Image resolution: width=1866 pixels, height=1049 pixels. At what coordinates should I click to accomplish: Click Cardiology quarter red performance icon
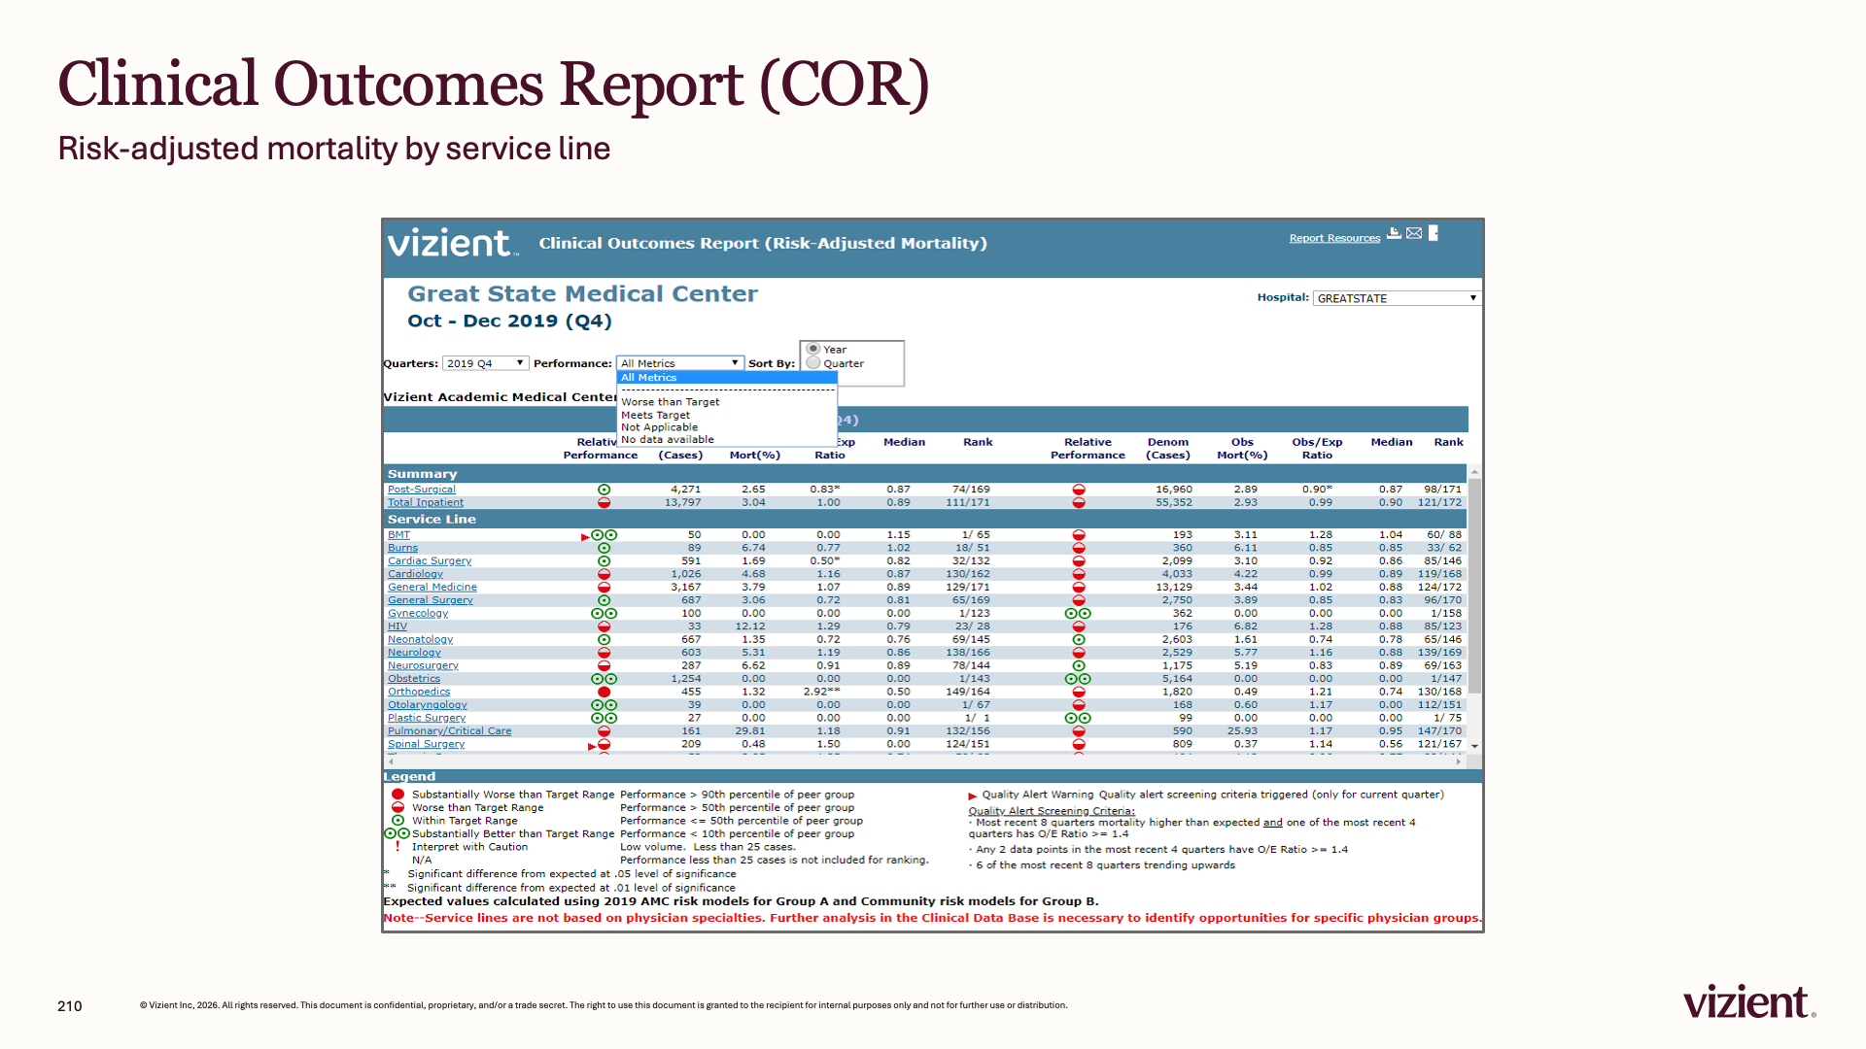pyautogui.click(x=604, y=574)
